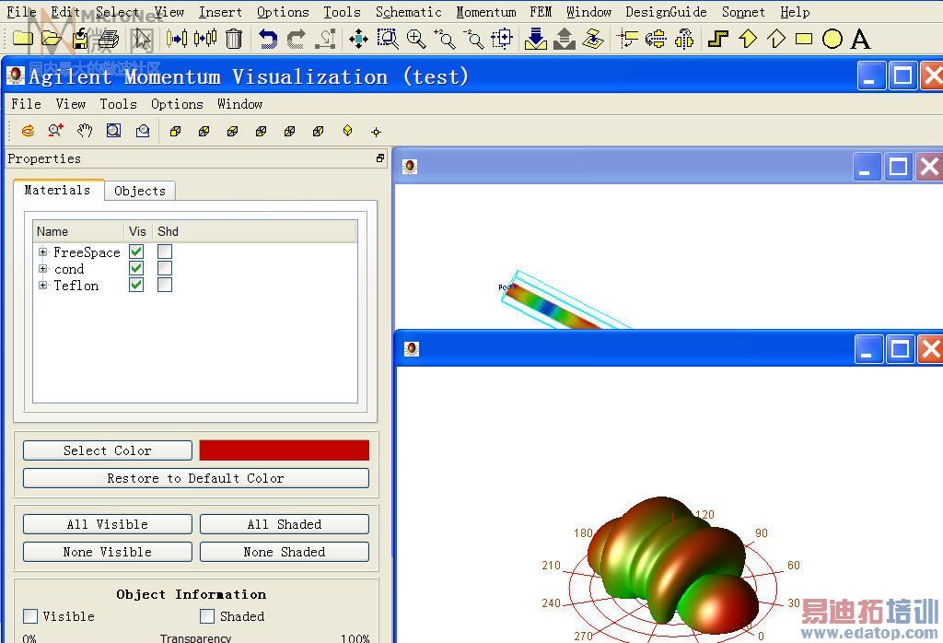943x643 pixels.
Task: Check the Shd checkbox for Teflon
Action: (x=165, y=285)
